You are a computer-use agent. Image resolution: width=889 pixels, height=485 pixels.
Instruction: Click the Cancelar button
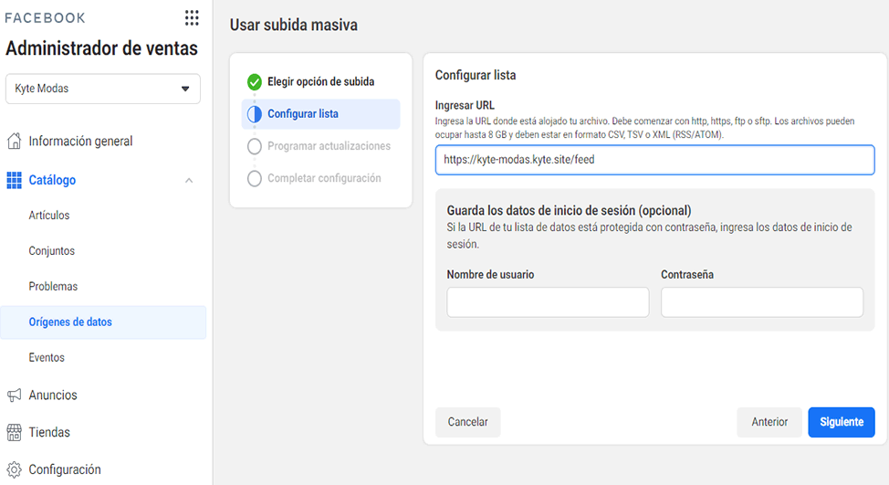(x=467, y=422)
